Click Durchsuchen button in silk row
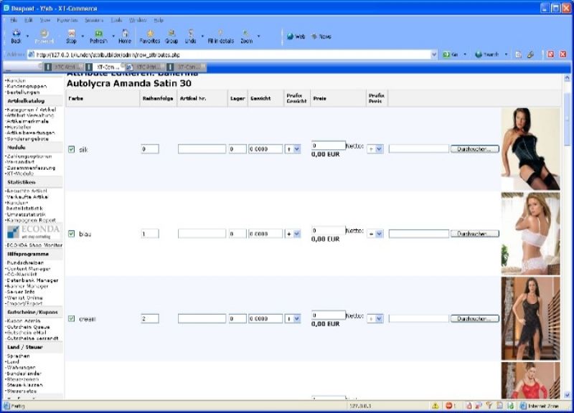 [475, 149]
